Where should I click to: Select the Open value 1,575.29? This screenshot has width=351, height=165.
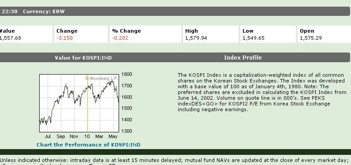click(311, 38)
